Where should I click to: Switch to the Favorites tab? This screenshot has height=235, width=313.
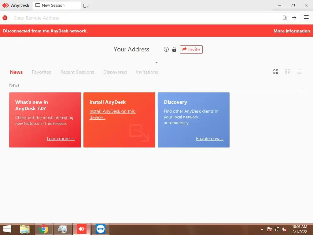pyautogui.click(x=41, y=72)
